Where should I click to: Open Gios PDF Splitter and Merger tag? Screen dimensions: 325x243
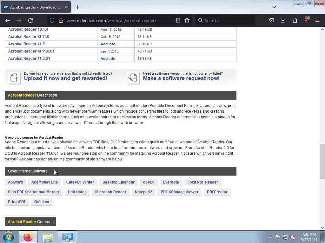tap(34, 192)
